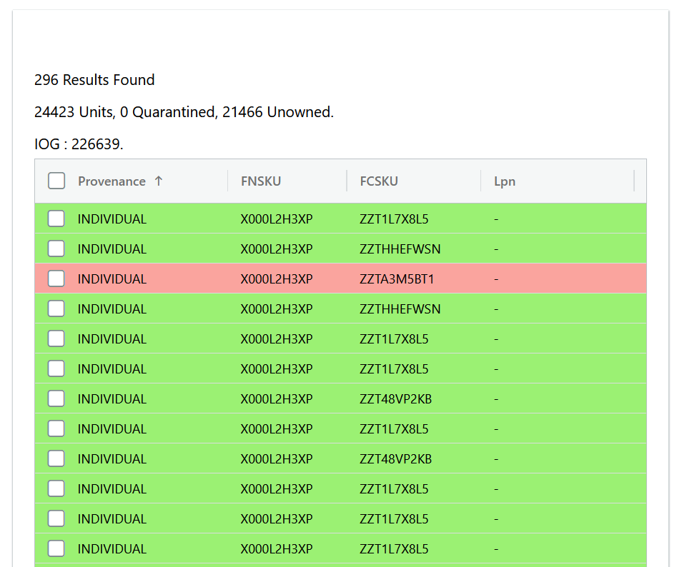Select the lower ZZT48VP2KB FCSKU cell
The height and width of the screenshot is (567, 677).
coord(395,458)
